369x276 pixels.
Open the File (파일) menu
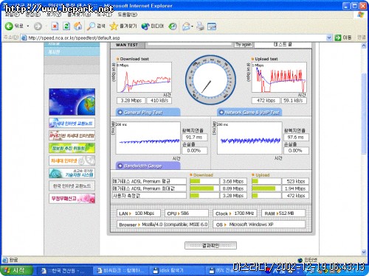click(13, 15)
